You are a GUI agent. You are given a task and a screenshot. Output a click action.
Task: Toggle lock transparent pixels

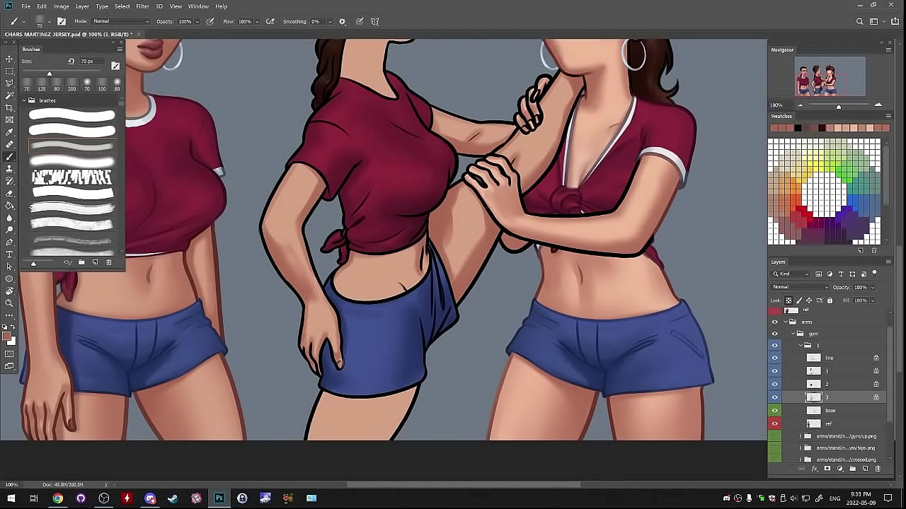(x=789, y=300)
